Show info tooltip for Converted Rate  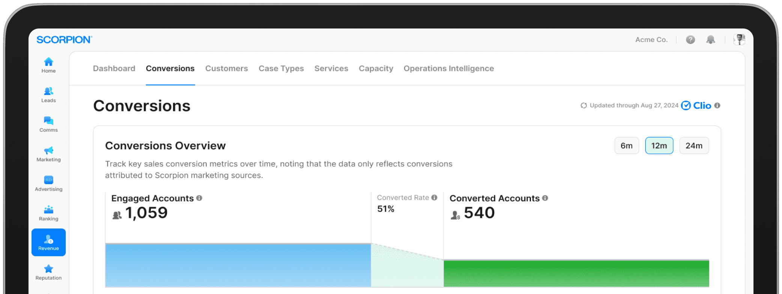434,198
